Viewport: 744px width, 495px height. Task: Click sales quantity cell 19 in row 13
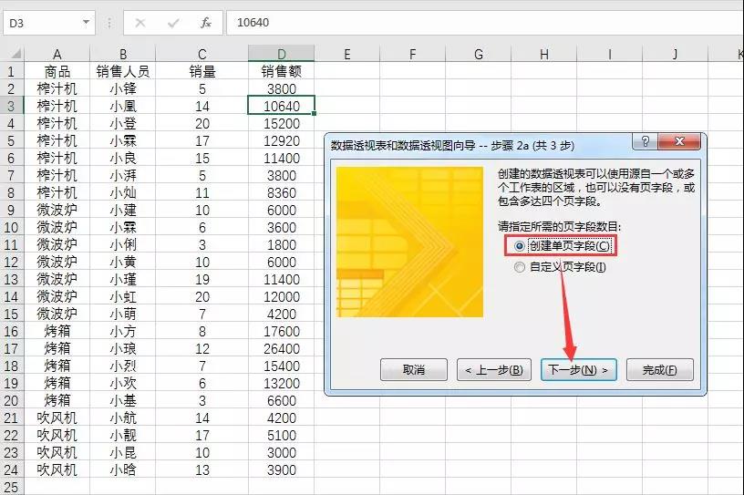[201, 279]
